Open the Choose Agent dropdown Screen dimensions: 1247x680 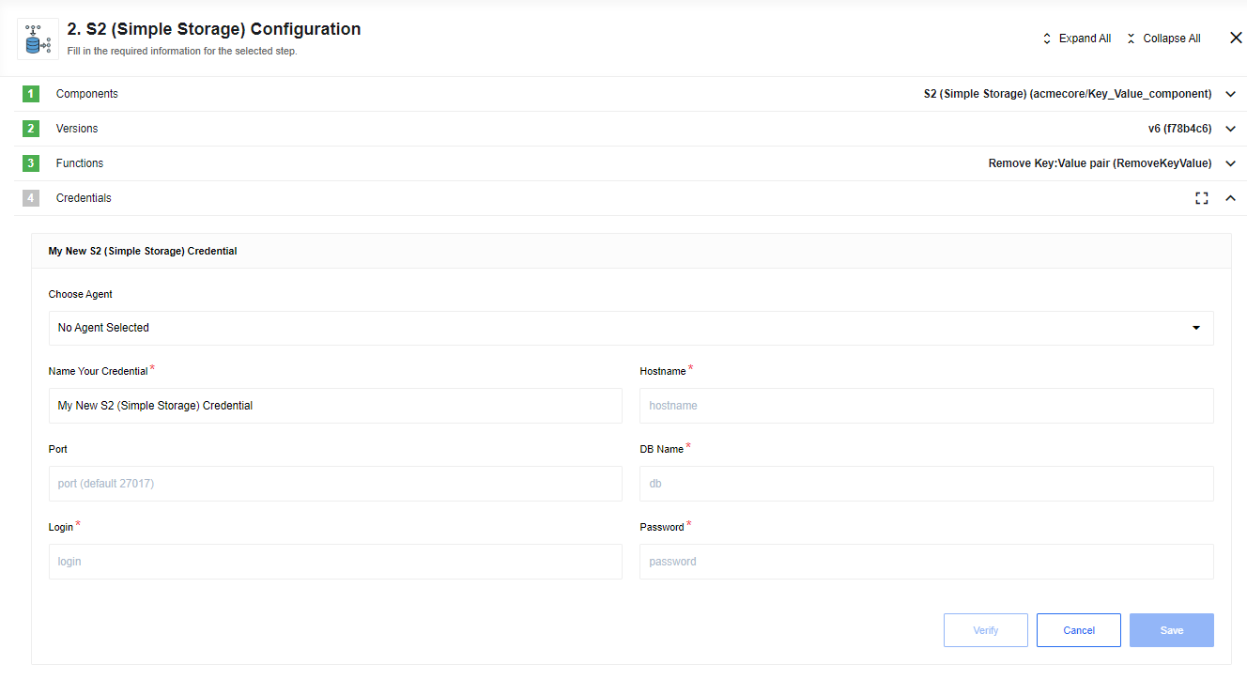point(630,328)
